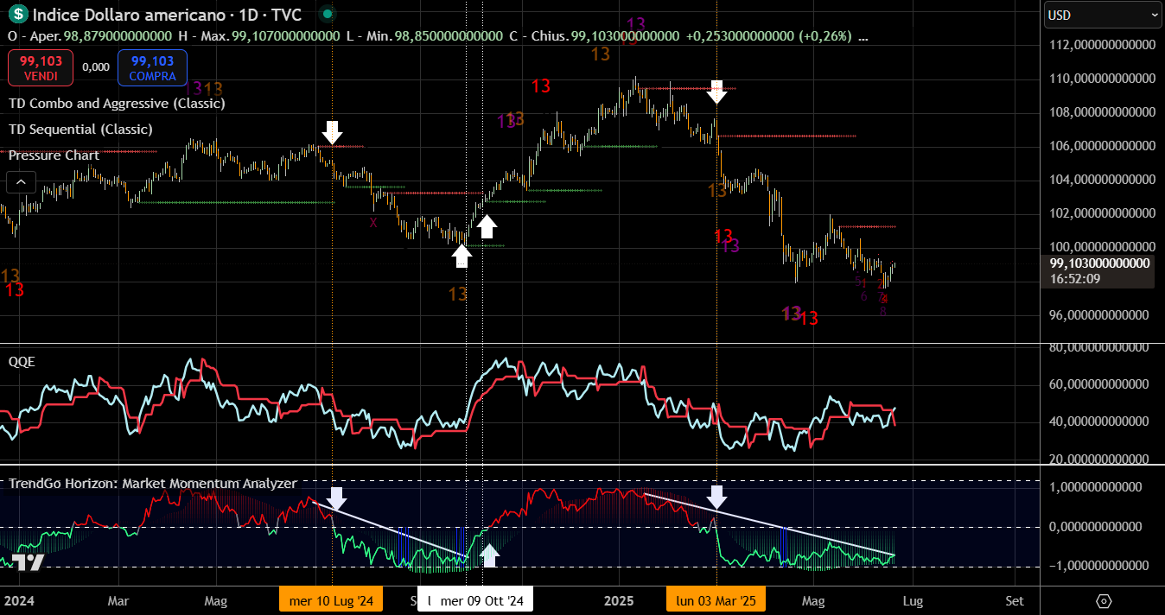1165x615 pixels.
Task: Click white down arrow near March 2025 price
Action: [x=716, y=91]
